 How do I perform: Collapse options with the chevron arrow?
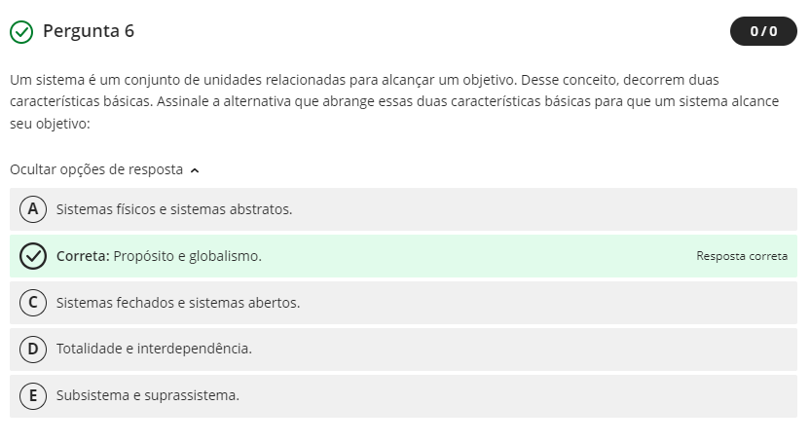click(x=196, y=170)
